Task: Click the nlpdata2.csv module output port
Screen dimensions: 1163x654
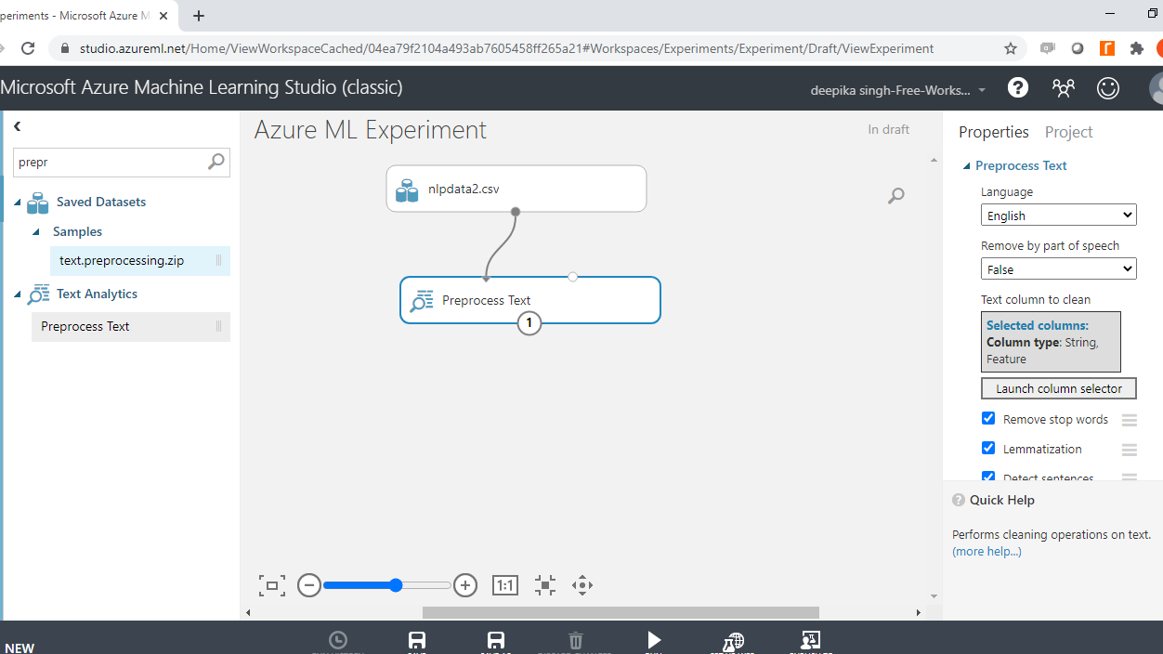Action: [x=516, y=212]
